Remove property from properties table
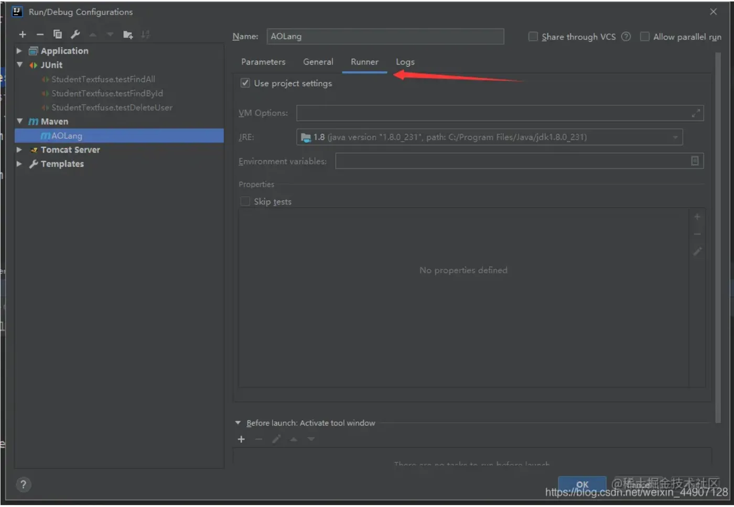The width and height of the screenshot is (734, 507). [x=697, y=234]
